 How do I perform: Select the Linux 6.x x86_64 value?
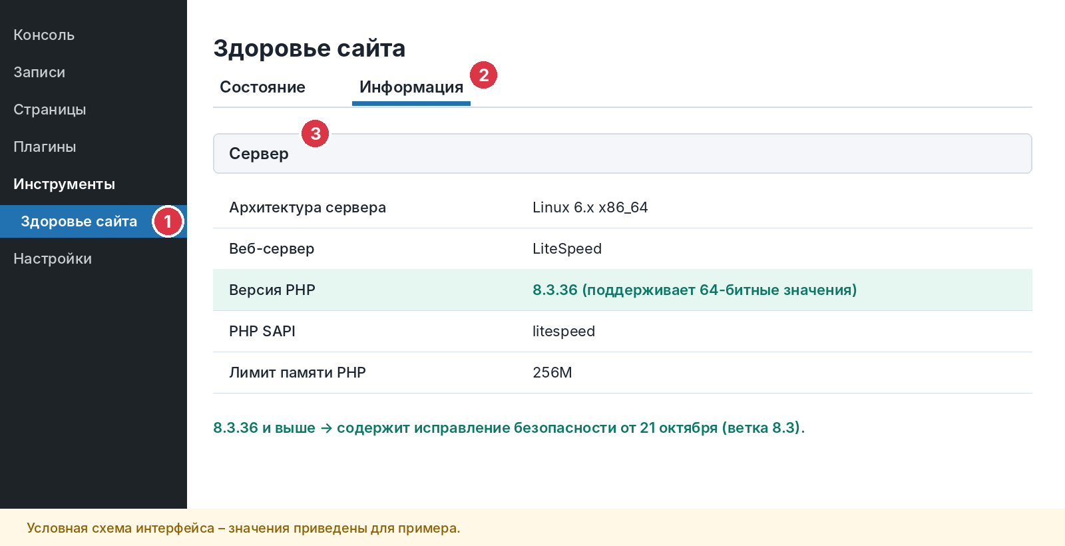(590, 207)
